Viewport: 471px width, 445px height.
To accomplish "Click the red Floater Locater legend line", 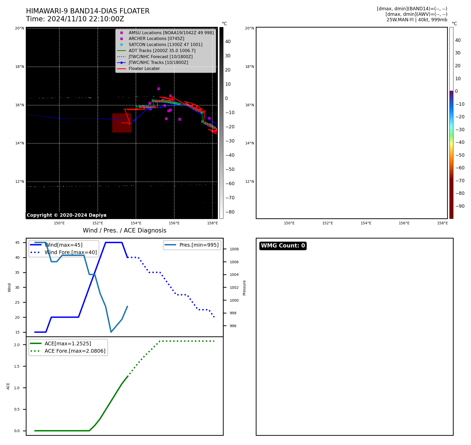I will (121, 69).
